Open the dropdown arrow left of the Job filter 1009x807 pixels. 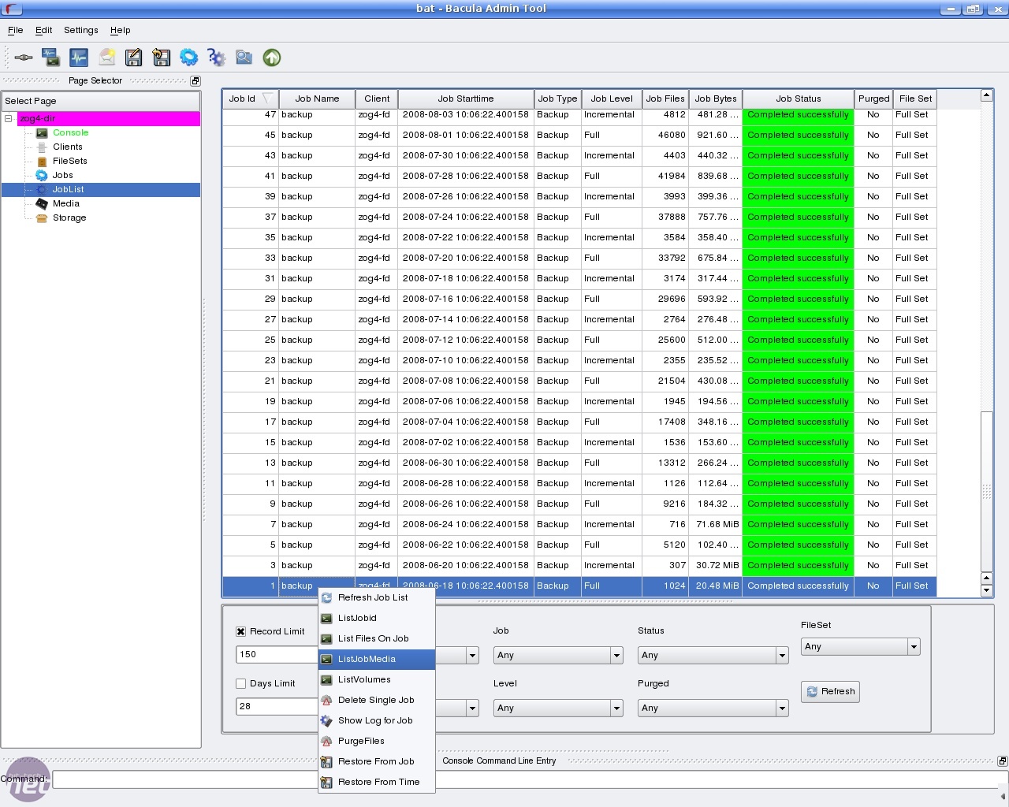click(x=472, y=655)
